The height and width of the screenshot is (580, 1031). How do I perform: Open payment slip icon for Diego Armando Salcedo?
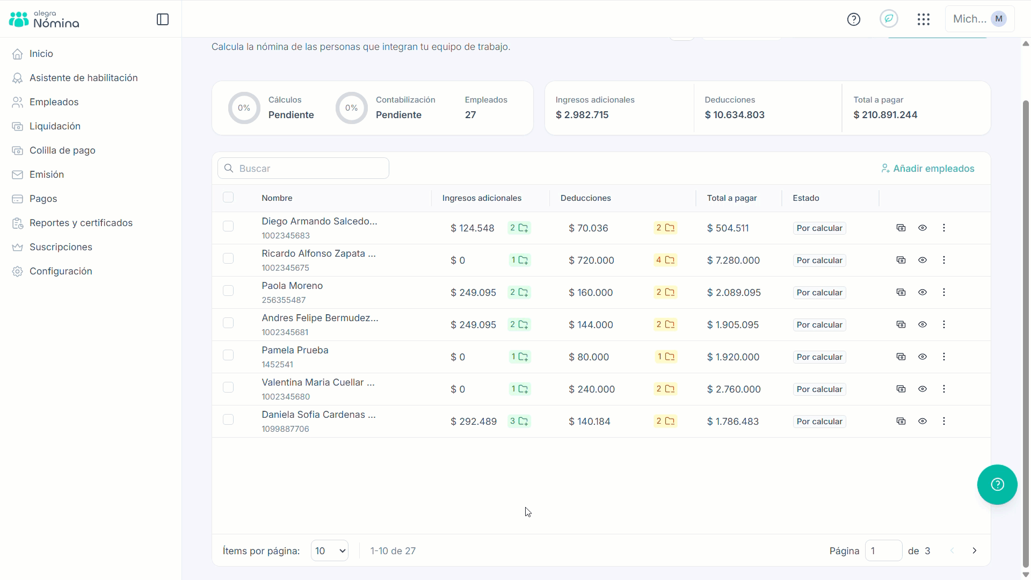click(x=901, y=228)
